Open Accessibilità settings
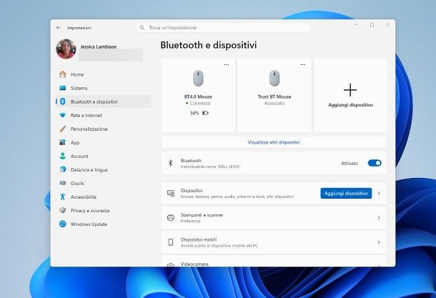Screen dimensions: 436x298 [104, 197]
